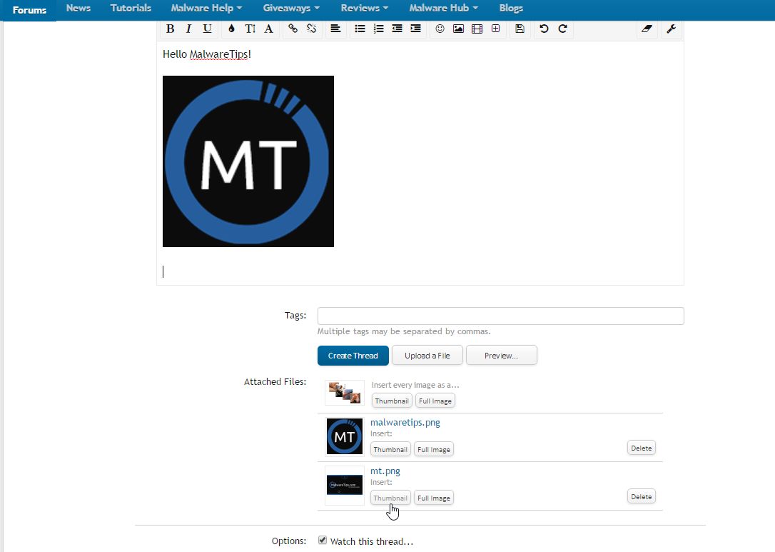The width and height of the screenshot is (775, 552).
Task: Delete the malwaretips.png attachment
Action: (641, 448)
